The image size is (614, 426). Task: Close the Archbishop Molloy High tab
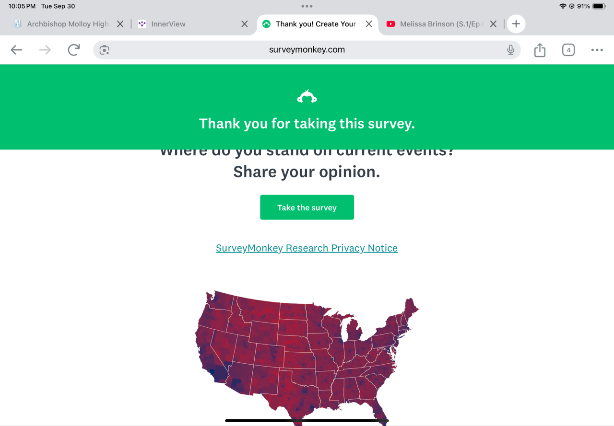tap(120, 24)
